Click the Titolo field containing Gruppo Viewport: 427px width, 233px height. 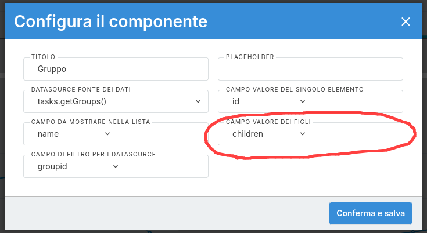pyautogui.click(x=116, y=69)
